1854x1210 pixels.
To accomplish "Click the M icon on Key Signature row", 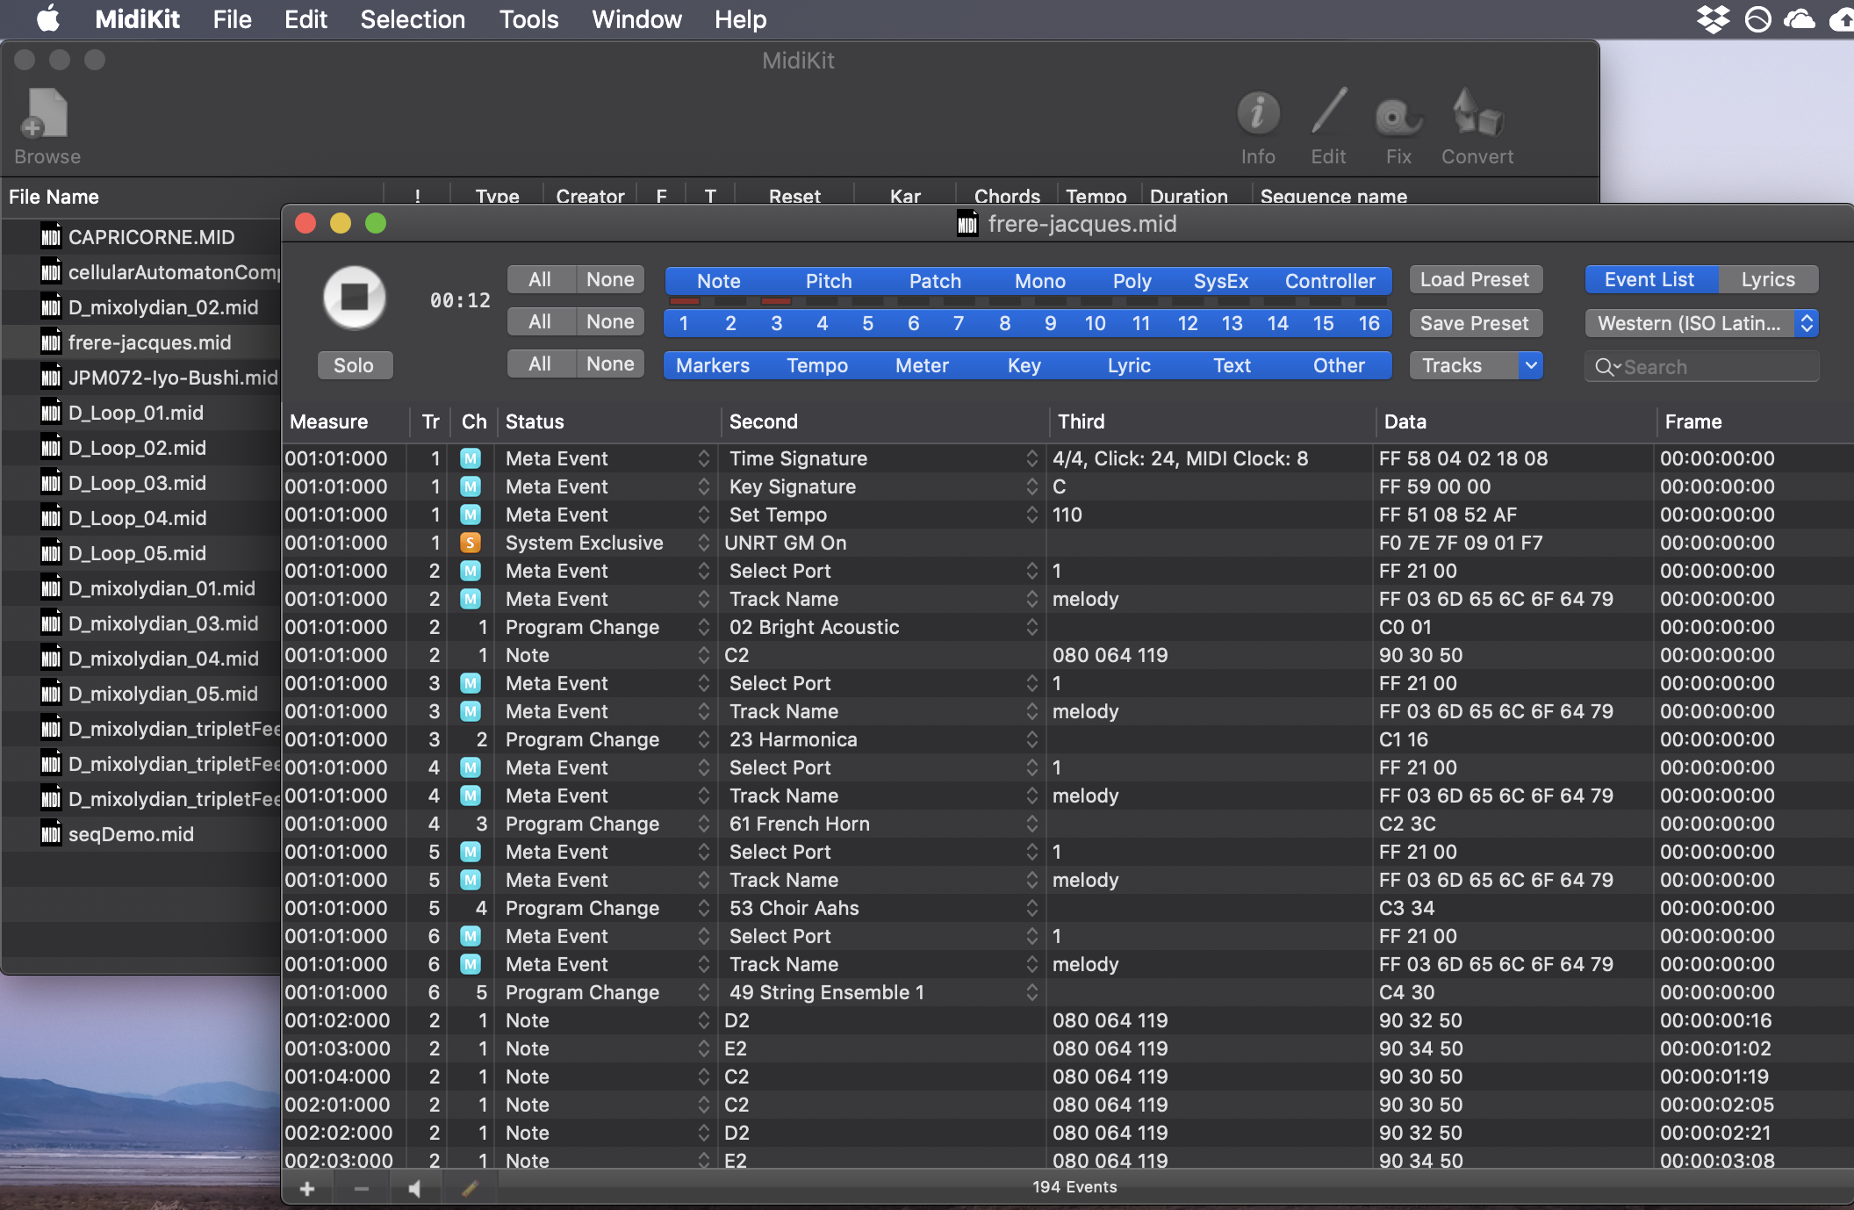I will (x=471, y=486).
